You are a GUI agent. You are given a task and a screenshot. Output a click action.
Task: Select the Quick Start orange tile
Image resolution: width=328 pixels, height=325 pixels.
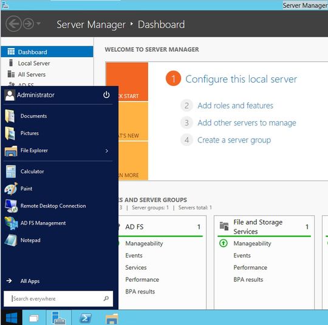(133, 82)
